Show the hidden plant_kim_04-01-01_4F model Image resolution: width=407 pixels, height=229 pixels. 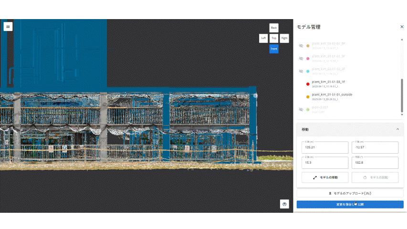pos(301,46)
